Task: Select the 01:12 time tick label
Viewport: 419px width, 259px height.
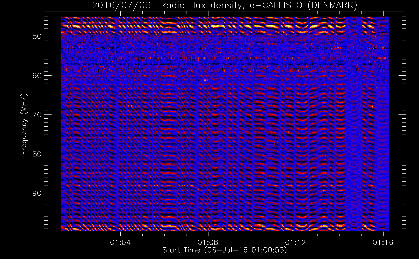Action: pyautogui.click(x=295, y=243)
